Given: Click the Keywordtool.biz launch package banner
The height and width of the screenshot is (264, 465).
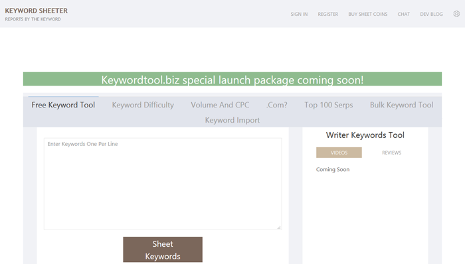Looking at the screenshot, I should point(232,79).
